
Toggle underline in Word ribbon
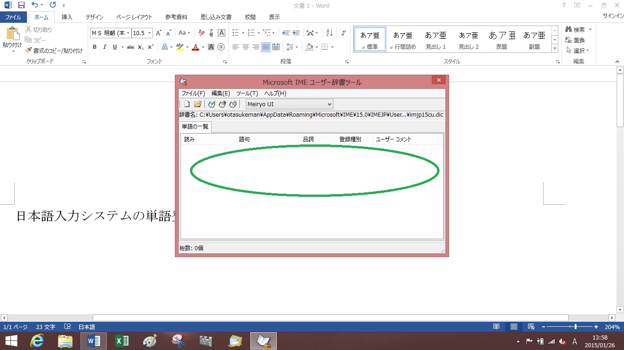click(115, 47)
